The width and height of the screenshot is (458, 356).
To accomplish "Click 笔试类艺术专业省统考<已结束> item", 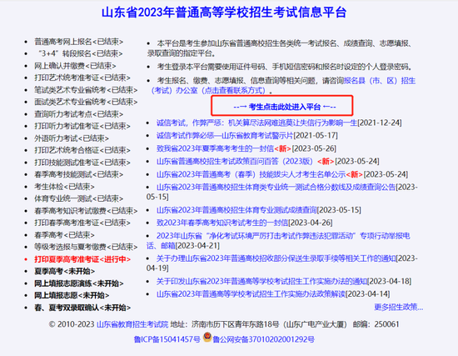I will click(x=86, y=90).
